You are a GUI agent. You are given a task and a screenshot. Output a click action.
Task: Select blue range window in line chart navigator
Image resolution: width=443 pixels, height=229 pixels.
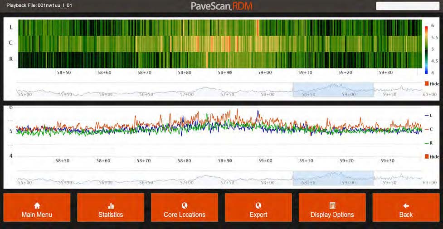click(x=333, y=178)
